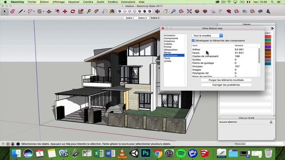Switch to the Scène 3 tab
This screenshot has width=285, height=160.
click(x=155, y=18)
